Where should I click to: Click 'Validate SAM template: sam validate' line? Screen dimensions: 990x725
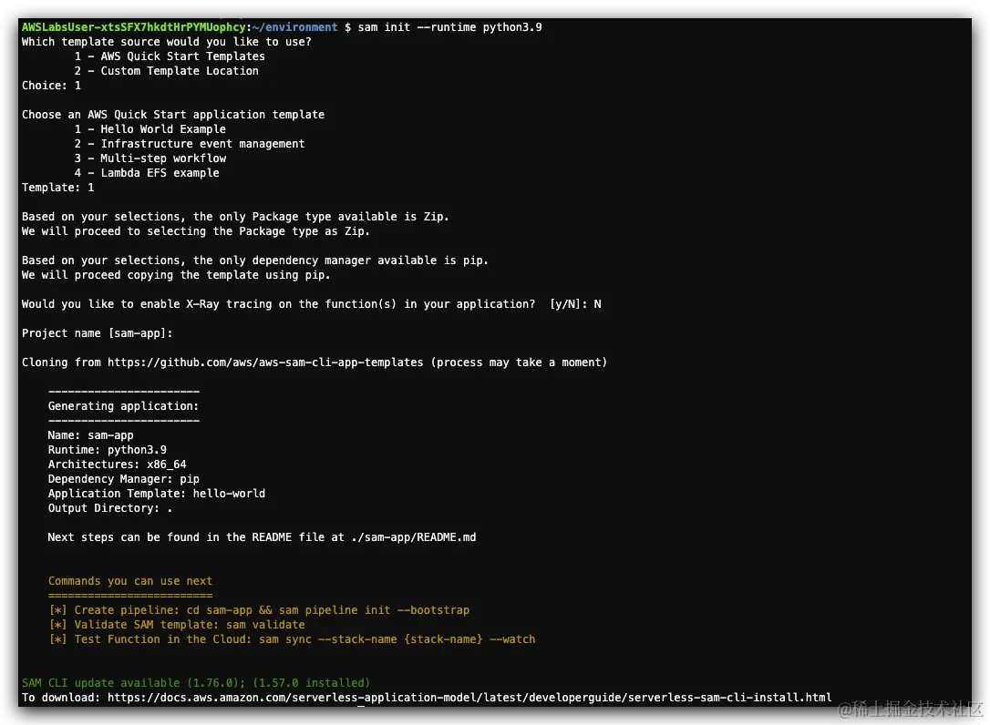pos(177,624)
